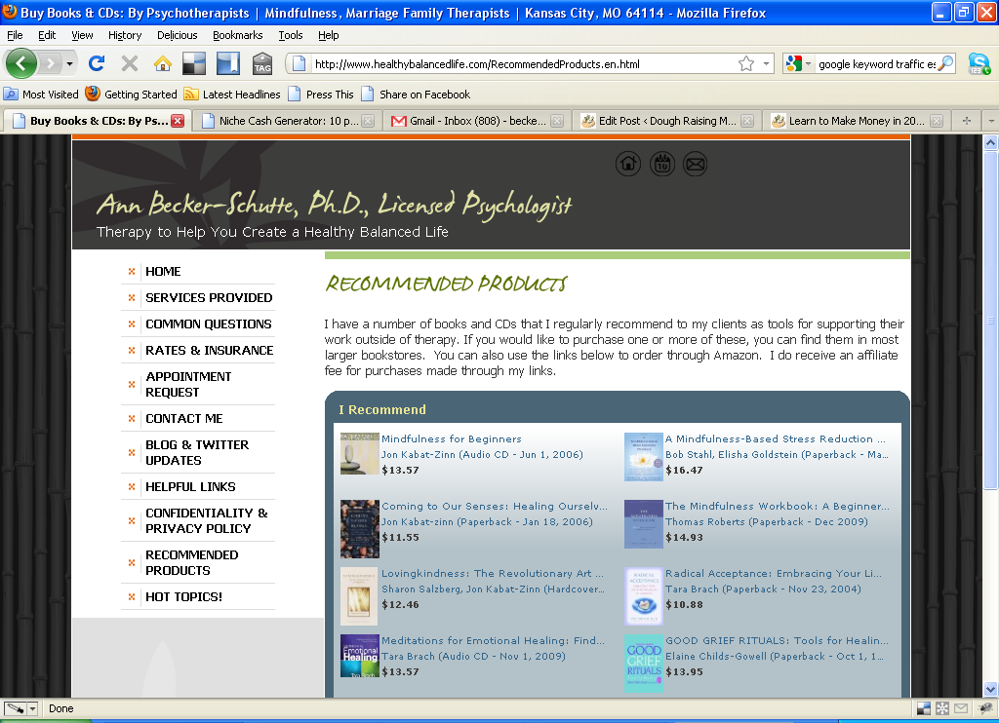Open the back/forward history dropdown arrow
The image size is (999, 723).
[69, 63]
